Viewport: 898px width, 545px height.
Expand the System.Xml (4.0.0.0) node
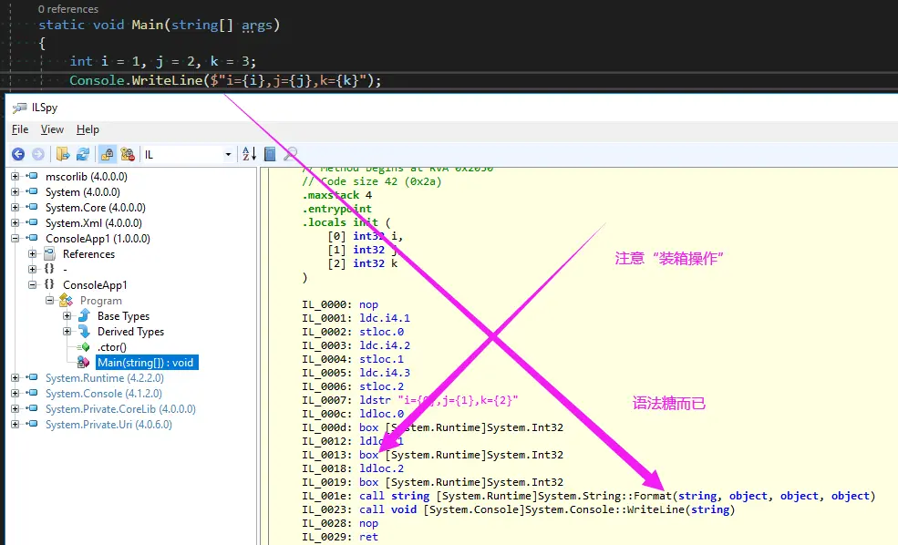tap(15, 222)
